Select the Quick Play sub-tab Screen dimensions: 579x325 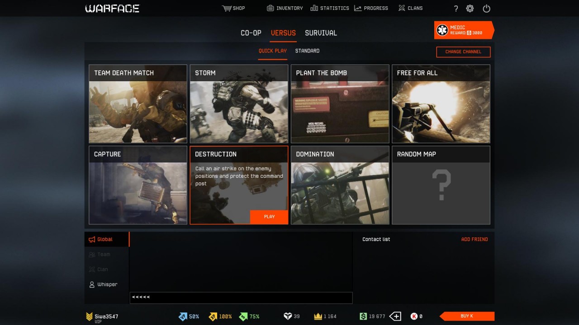(x=272, y=51)
